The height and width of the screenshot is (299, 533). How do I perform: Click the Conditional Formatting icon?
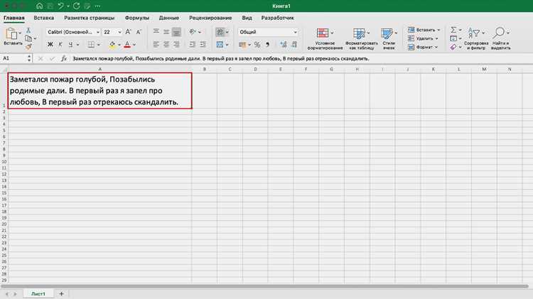click(x=322, y=33)
